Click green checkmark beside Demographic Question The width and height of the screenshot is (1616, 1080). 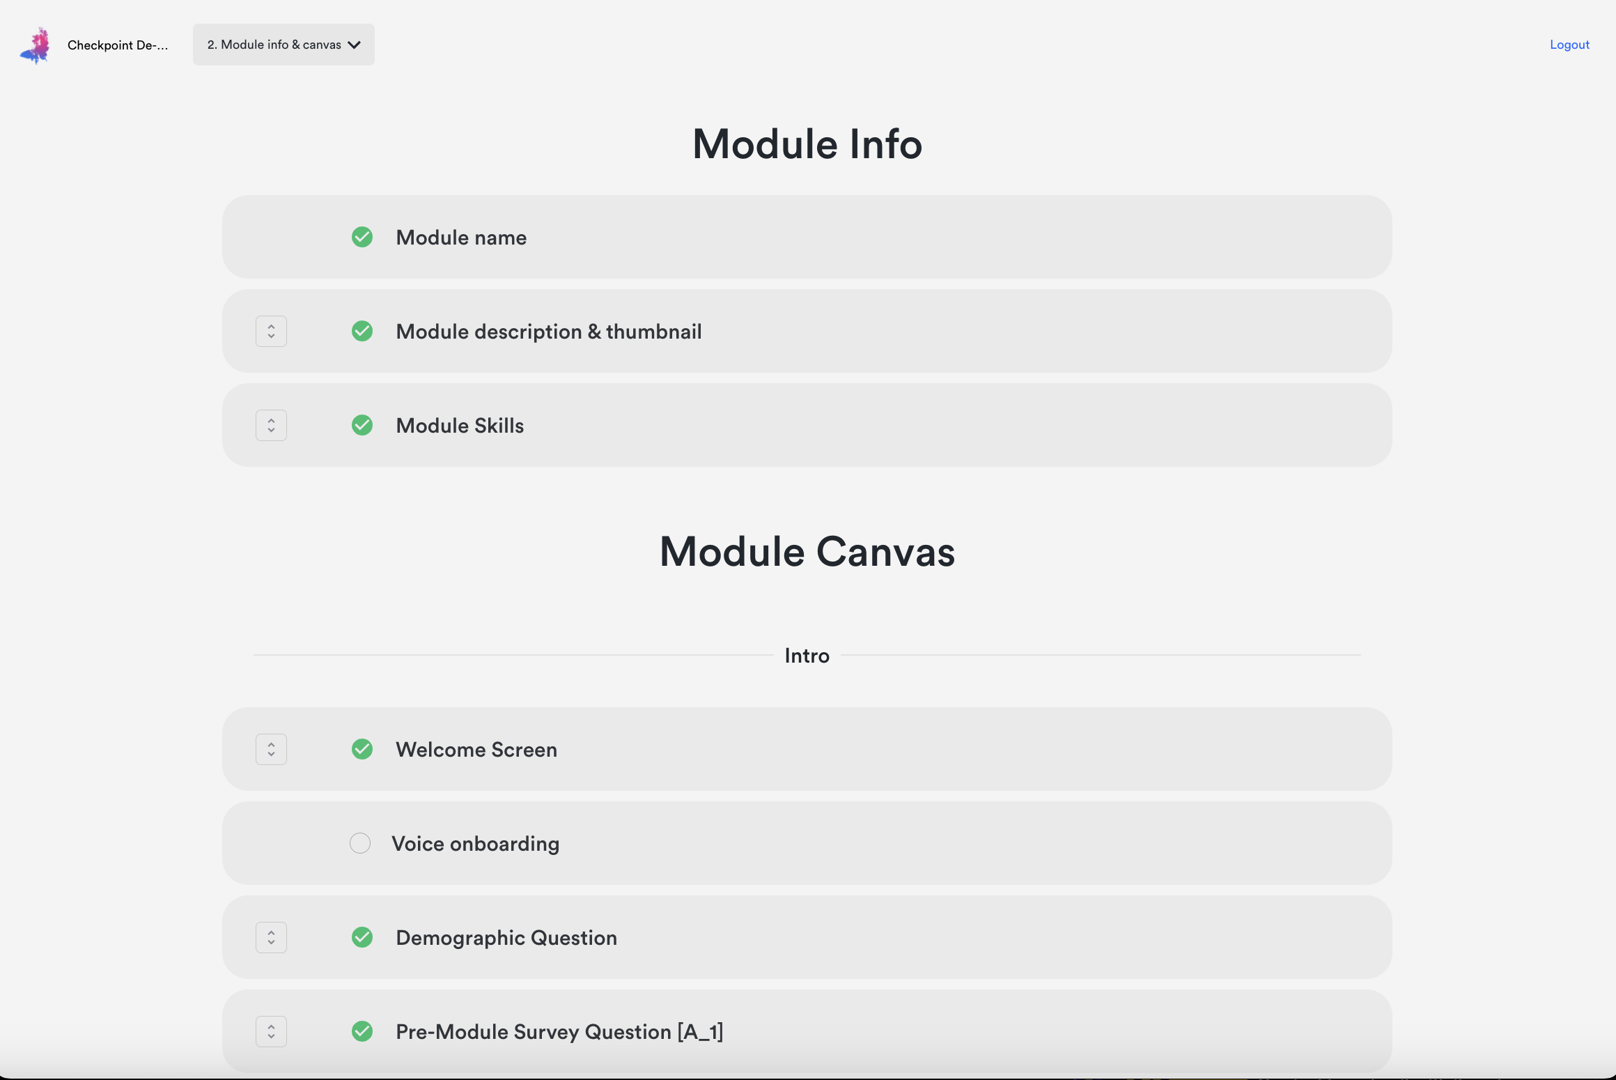362,937
